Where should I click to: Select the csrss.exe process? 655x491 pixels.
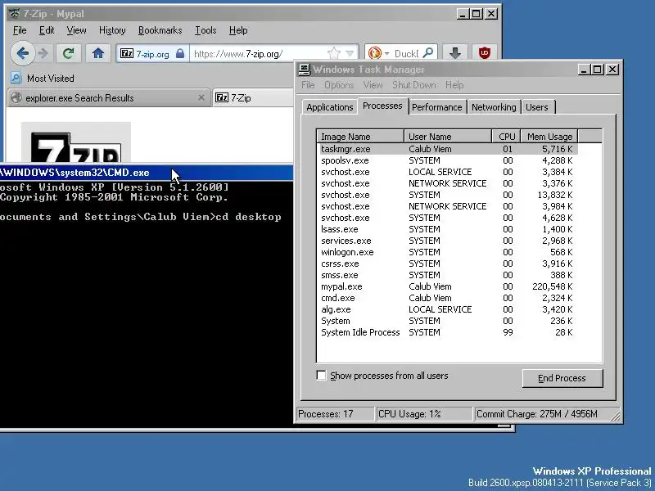(x=447, y=264)
